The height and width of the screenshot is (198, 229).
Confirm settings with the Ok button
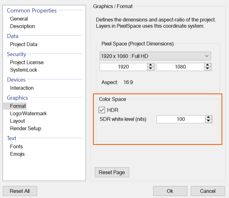pyautogui.click(x=170, y=191)
